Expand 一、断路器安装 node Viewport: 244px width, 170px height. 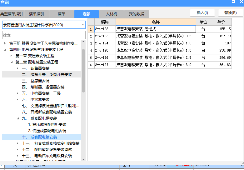pos(17,68)
